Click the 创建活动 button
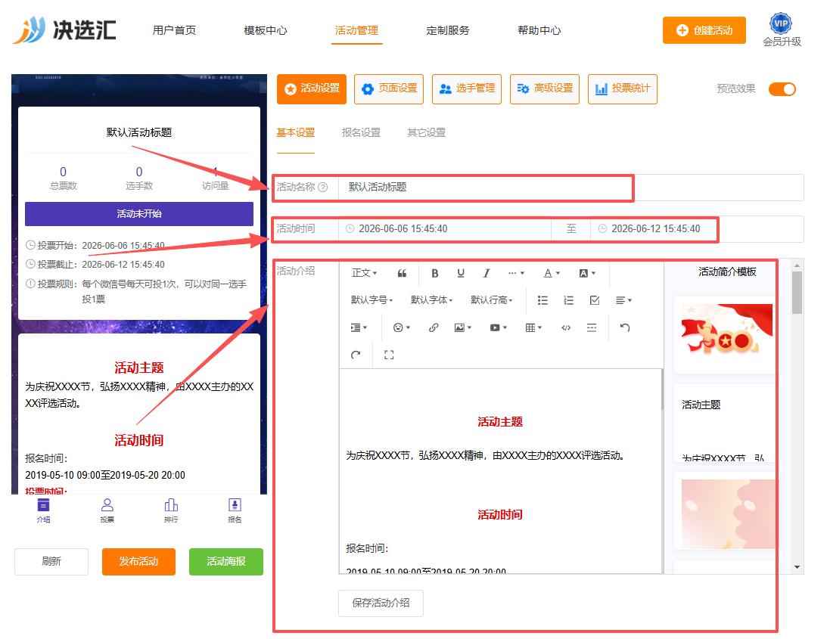The width and height of the screenshot is (827, 639). point(704,30)
